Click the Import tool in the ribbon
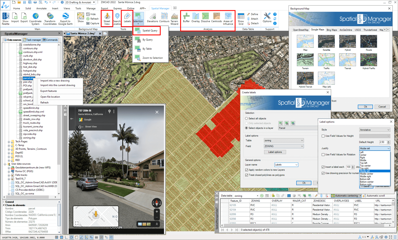398x240 pixels. tap(15, 18)
